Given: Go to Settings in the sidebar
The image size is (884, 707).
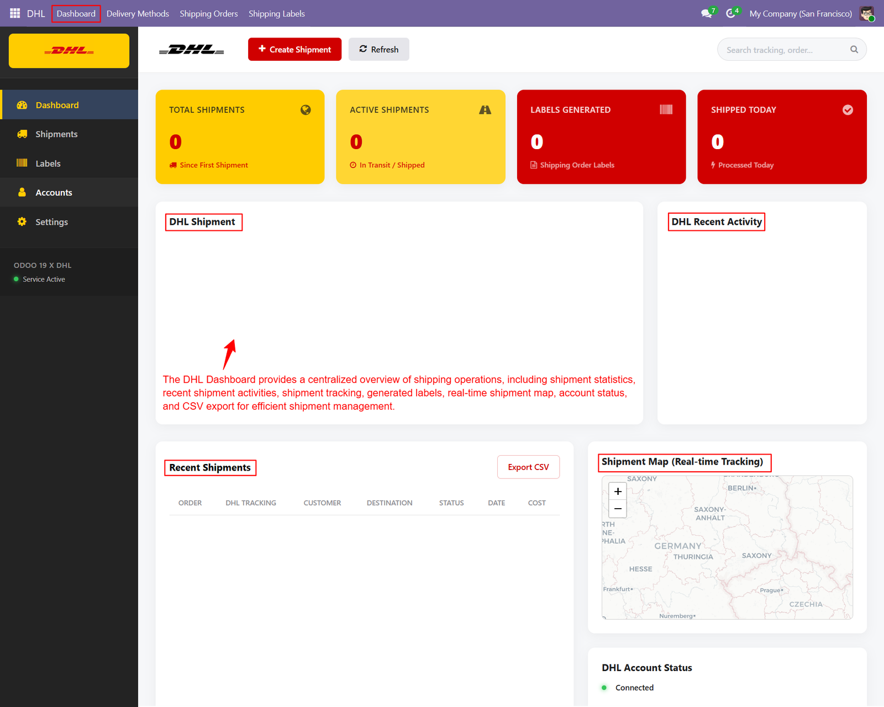Looking at the screenshot, I should 69,221.
